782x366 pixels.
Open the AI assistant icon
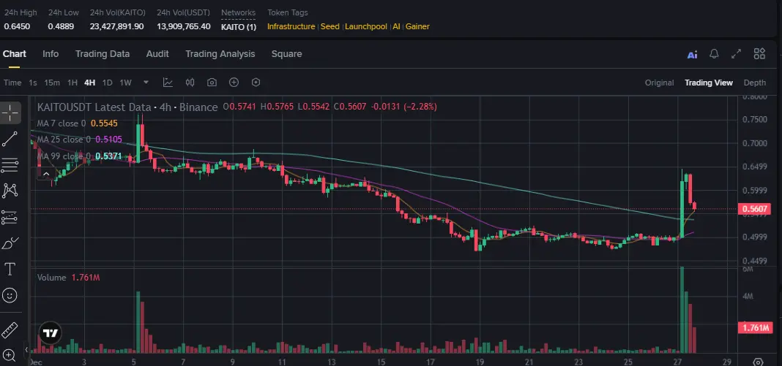(692, 55)
